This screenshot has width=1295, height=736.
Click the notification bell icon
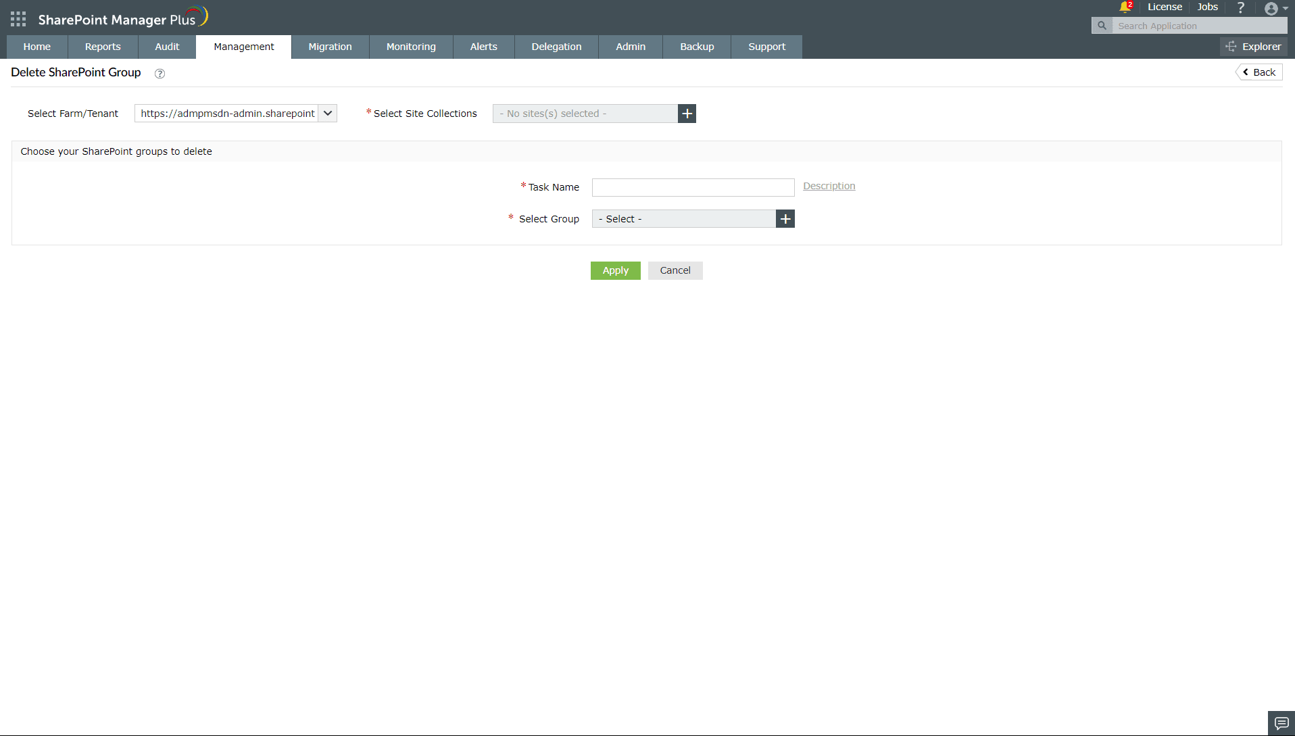click(1125, 7)
